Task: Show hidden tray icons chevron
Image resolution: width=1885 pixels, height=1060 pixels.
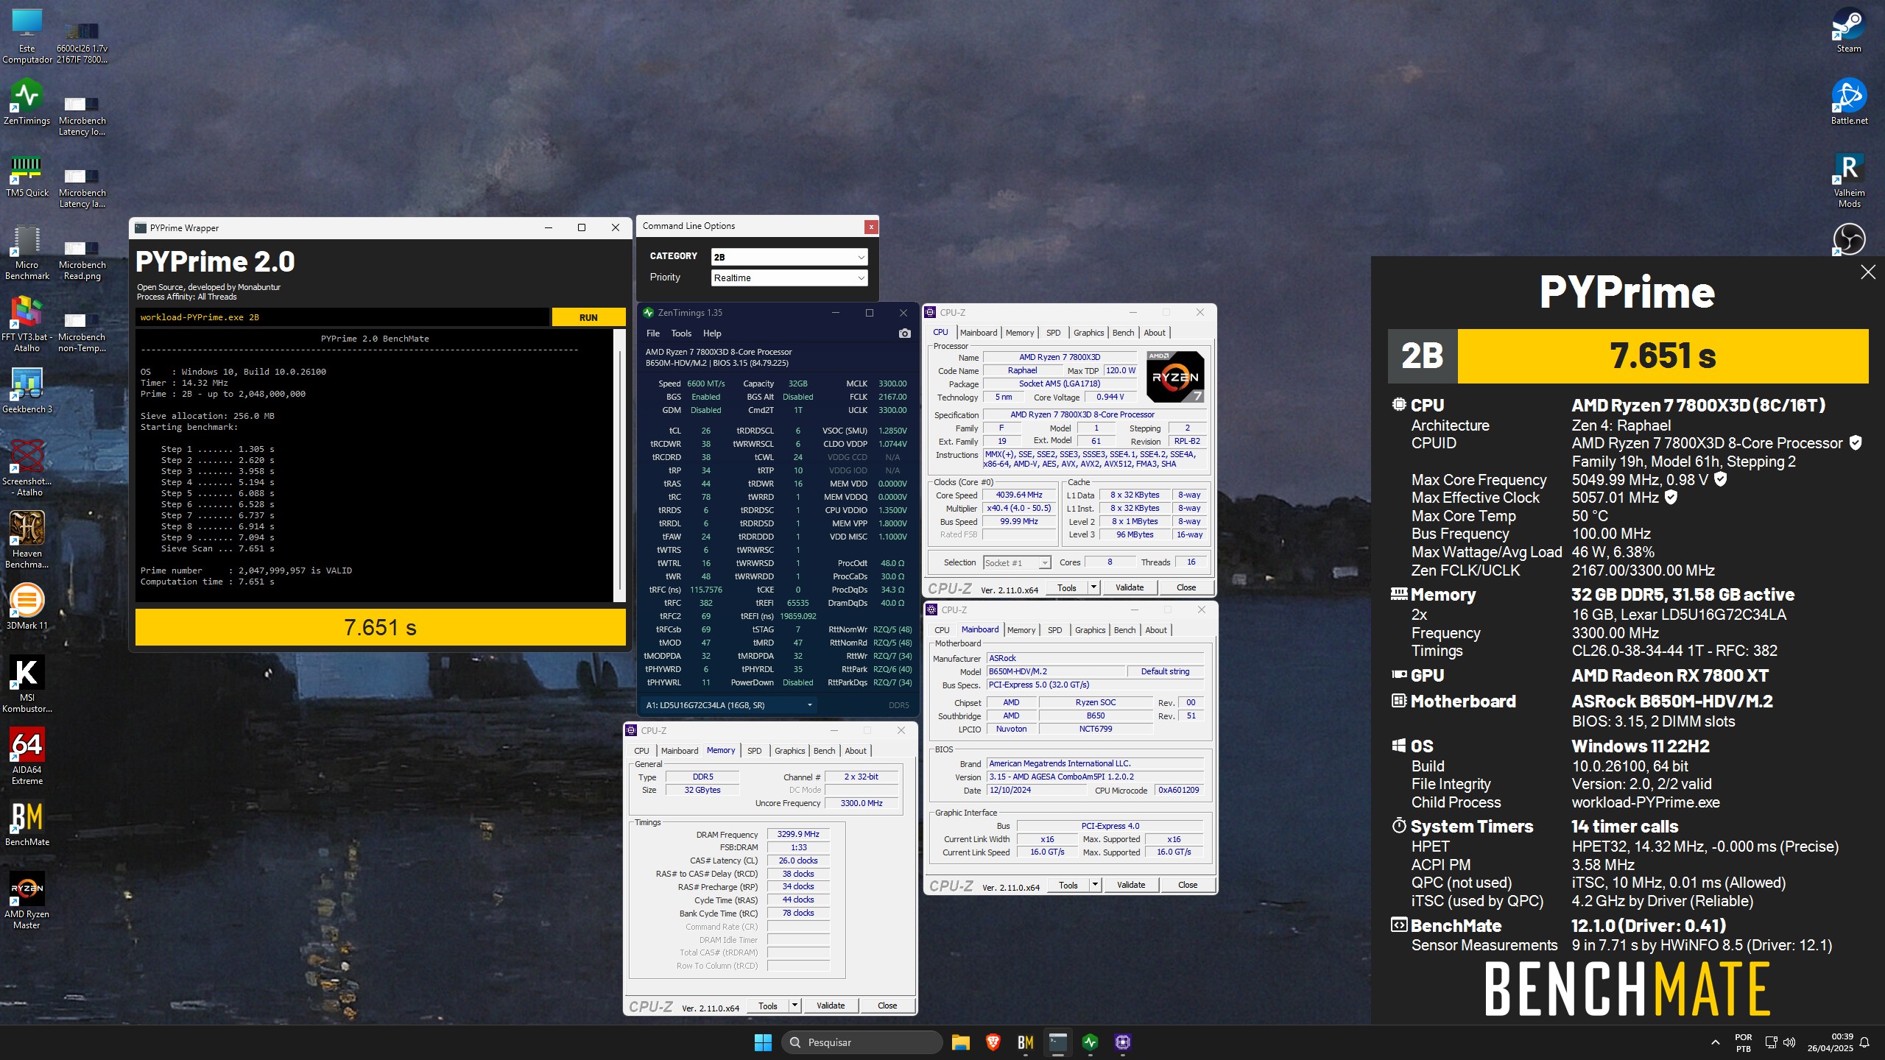Action: (1716, 1042)
